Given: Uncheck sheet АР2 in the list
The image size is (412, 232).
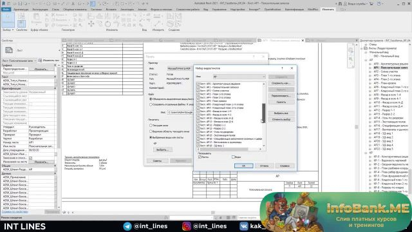Looking at the screenshot, I should (198, 90).
